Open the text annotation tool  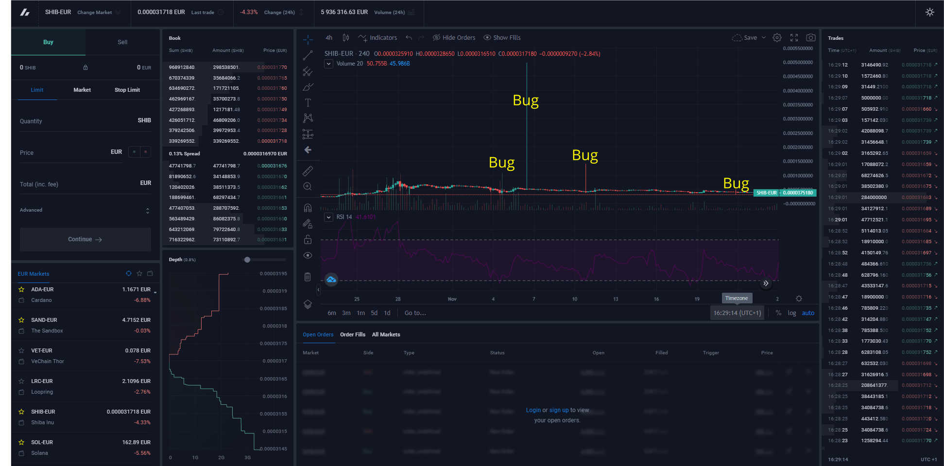coord(308,102)
